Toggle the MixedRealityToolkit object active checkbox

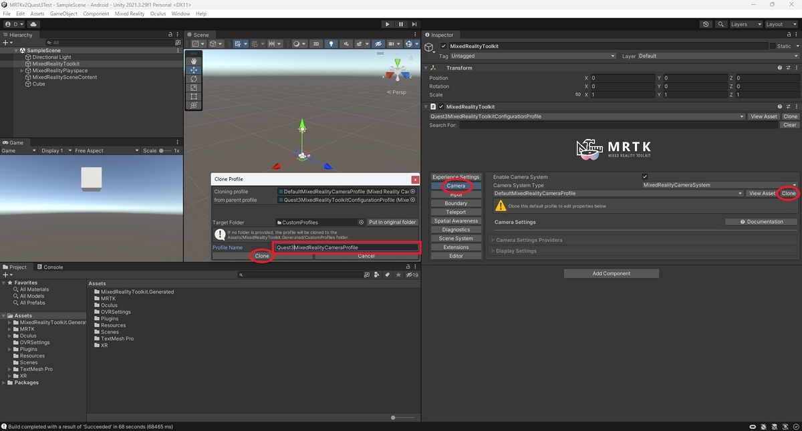pyautogui.click(x=444, y=46)
